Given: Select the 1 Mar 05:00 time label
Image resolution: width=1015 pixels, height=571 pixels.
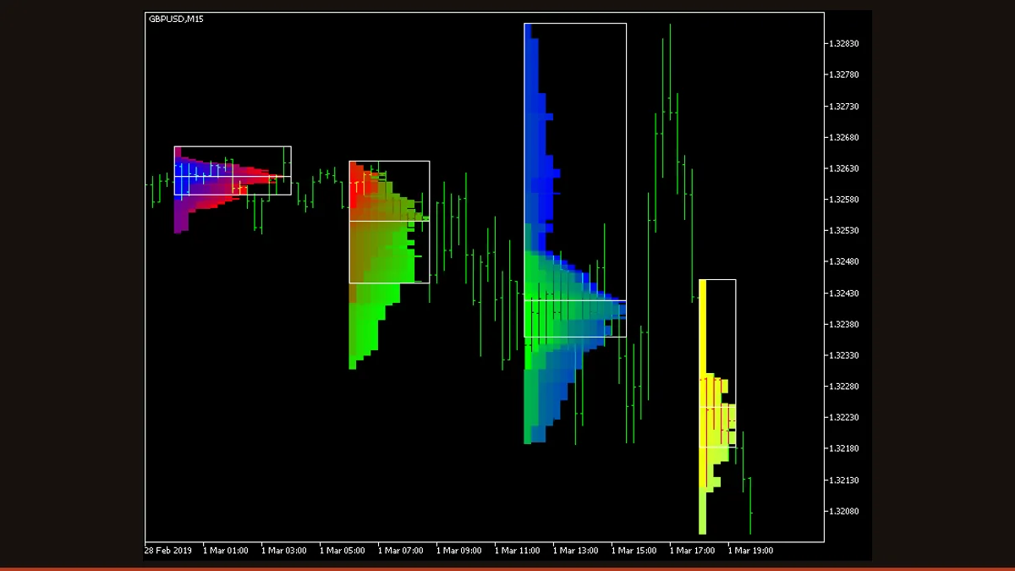Looking at the screenshot, I should [343, 551].
